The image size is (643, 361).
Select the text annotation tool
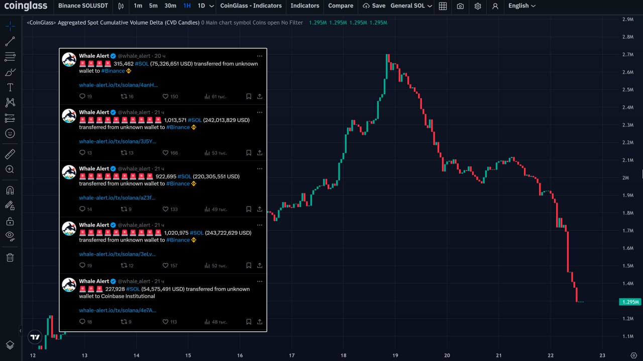point(10,87)
